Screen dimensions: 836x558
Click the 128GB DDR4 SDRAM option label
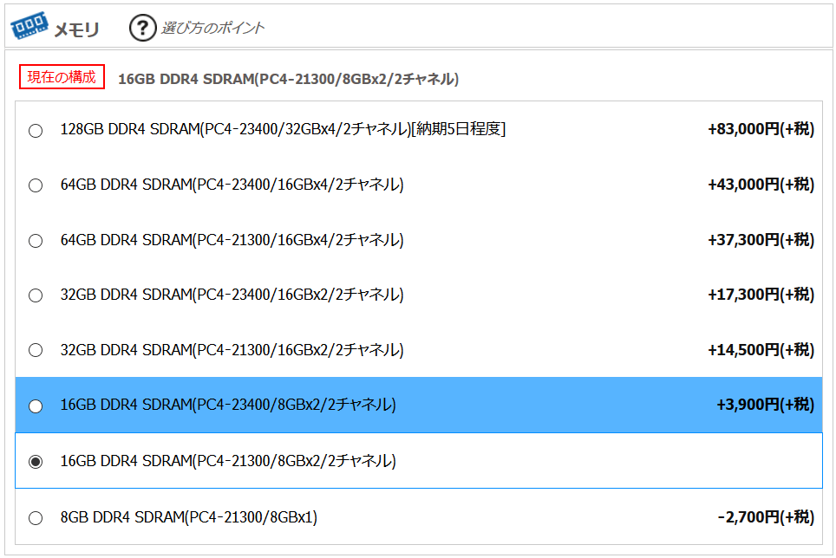[283, 129]
